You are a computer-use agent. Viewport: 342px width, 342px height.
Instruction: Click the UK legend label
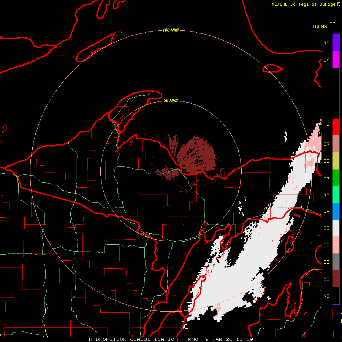(326, 60)
